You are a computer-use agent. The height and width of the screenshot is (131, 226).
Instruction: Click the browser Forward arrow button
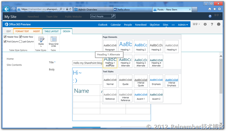pyautogui.click(x=13, y=9)
